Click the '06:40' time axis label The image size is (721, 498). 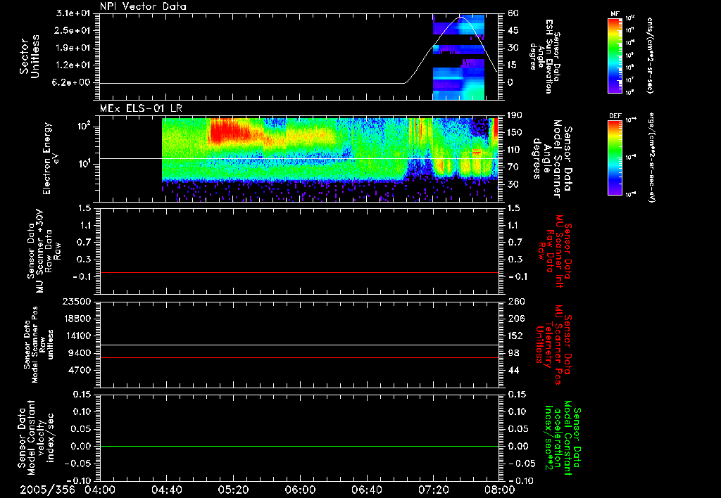(366, 490)
